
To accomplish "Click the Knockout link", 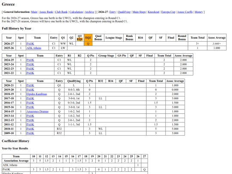I will pos(153,12).
